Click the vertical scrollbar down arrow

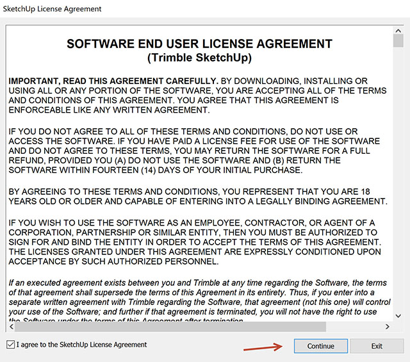click(x=398, y=316)
